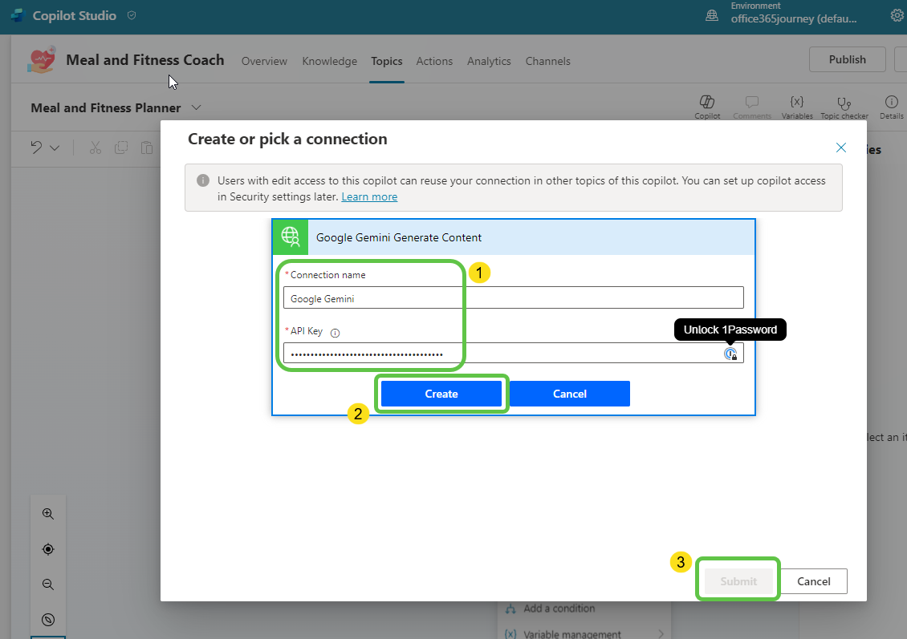Viewport: 907px width, 639px height.
Task: Go to the Analytics tab
Action: coord(489,61)
